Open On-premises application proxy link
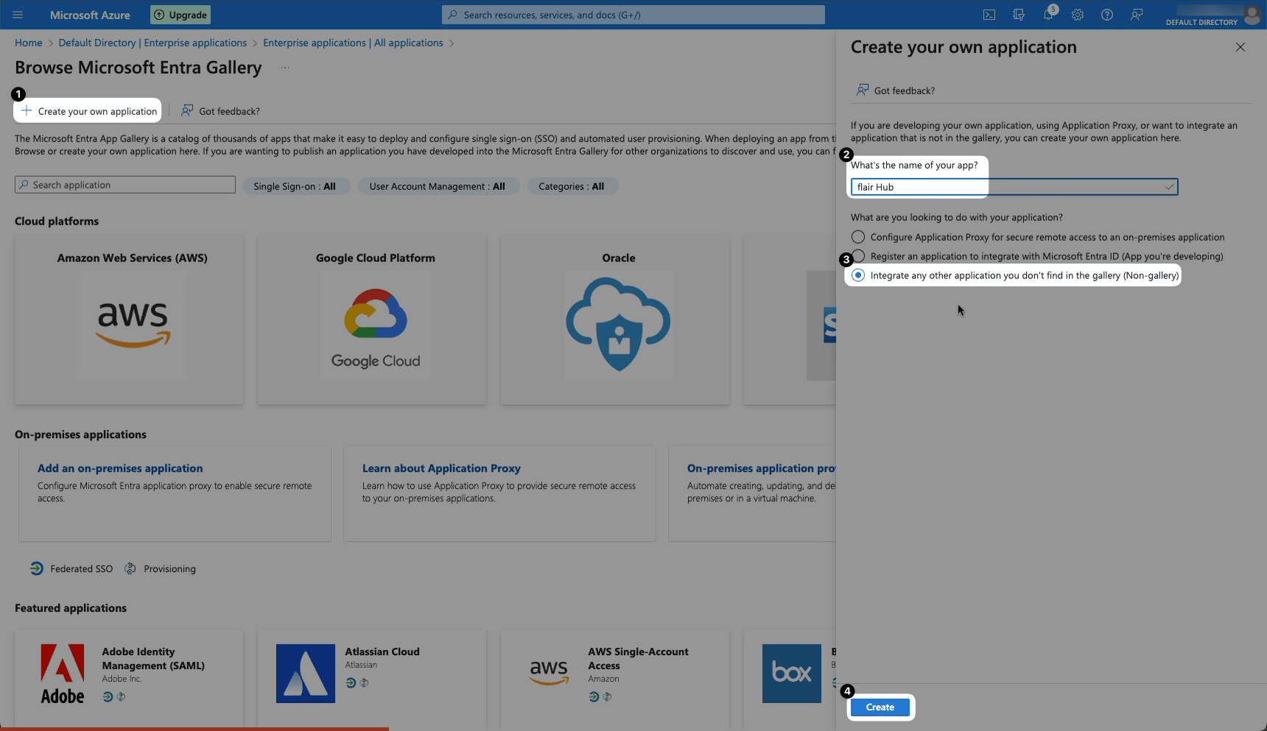Screen dimensions: 1267x731 pyautogui.click(x=761, y=468)
